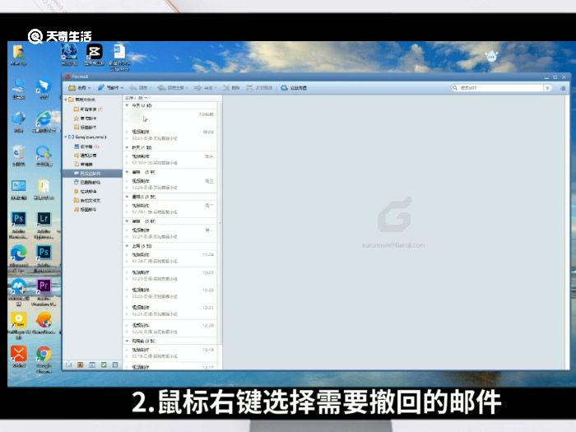Image resolution: width=576 pixels, height=432 pixels.
Task: Select the email under the 昨天 group
Action: (170, 160)
